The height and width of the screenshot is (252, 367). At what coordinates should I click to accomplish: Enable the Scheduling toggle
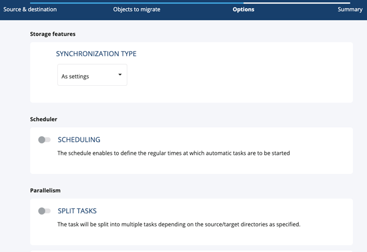pyautogui.click(x=44, y=140)
